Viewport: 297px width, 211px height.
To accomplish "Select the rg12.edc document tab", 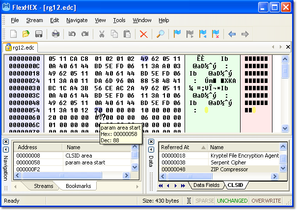I will click(x=20, y=48).
